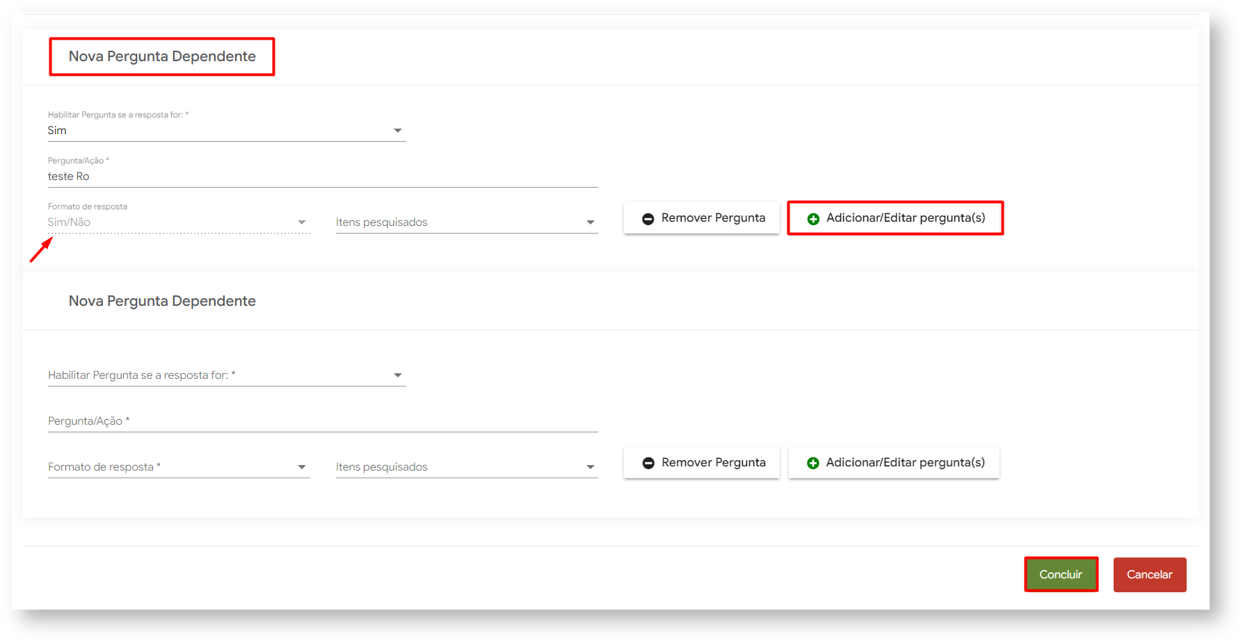Click Remover Pergunta in the empty question block
1243x643 pixels.
click(x=701, y=463)
